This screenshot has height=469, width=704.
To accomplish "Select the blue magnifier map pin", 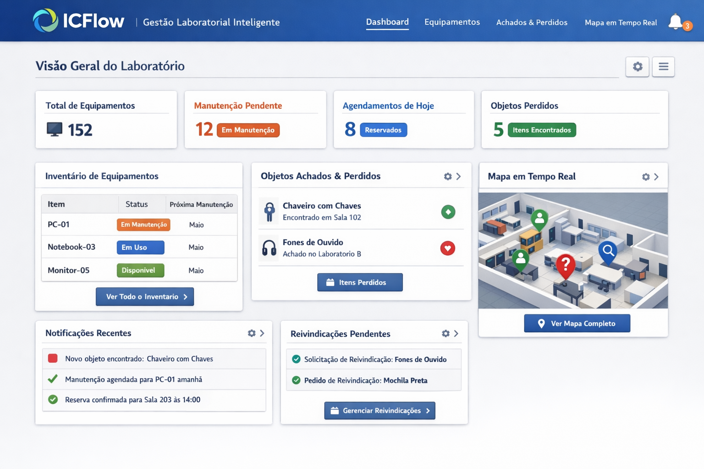I will tap(608, 251).
